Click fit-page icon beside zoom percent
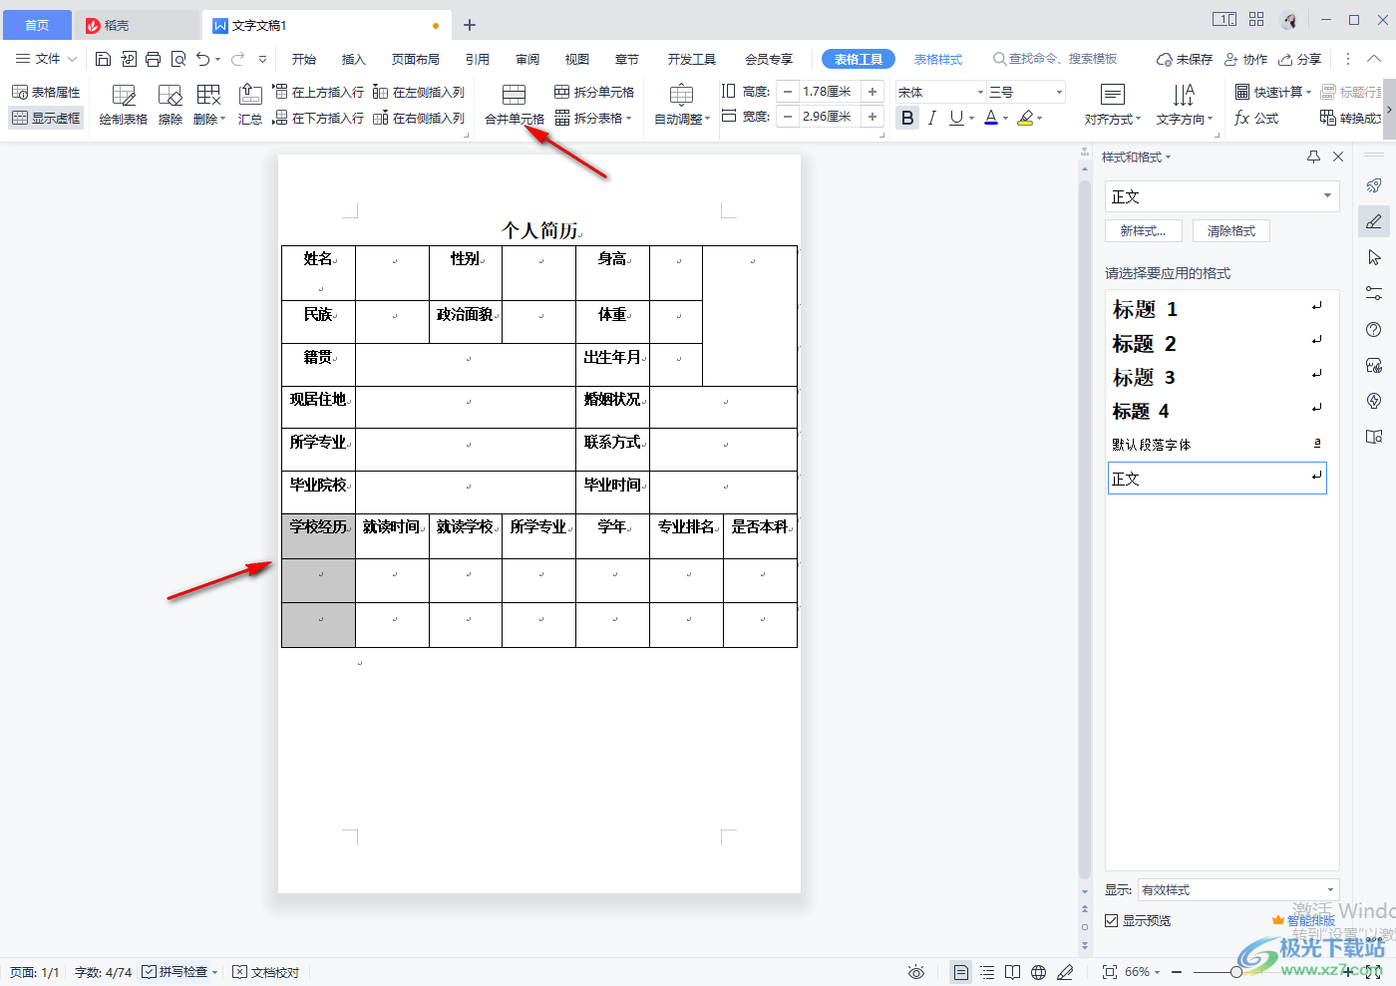Image resolution: width=1396 pixels, height=986 pixels. pyautogui.click(x=1109, y=972)
